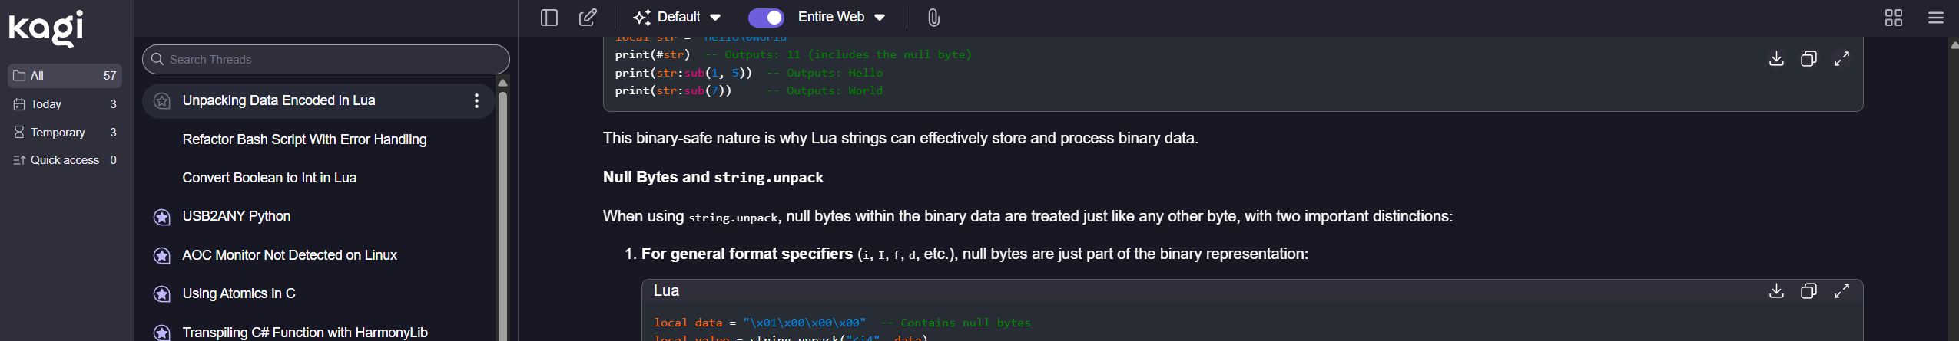Toggle the web access switch off
Screen dimensions: 1959x341
point(766,18)
